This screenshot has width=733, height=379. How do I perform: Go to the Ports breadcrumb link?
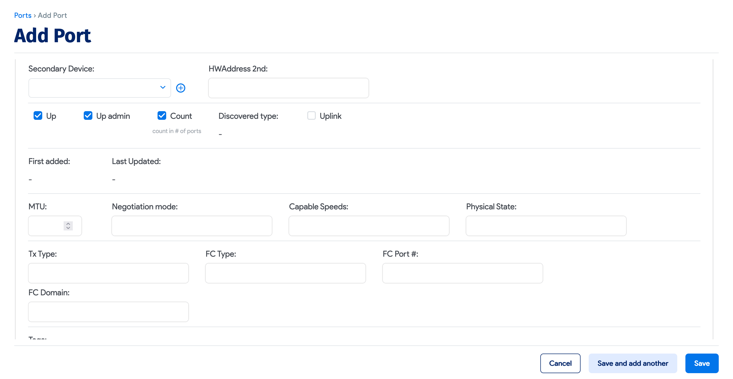click(x=23, y=15)
